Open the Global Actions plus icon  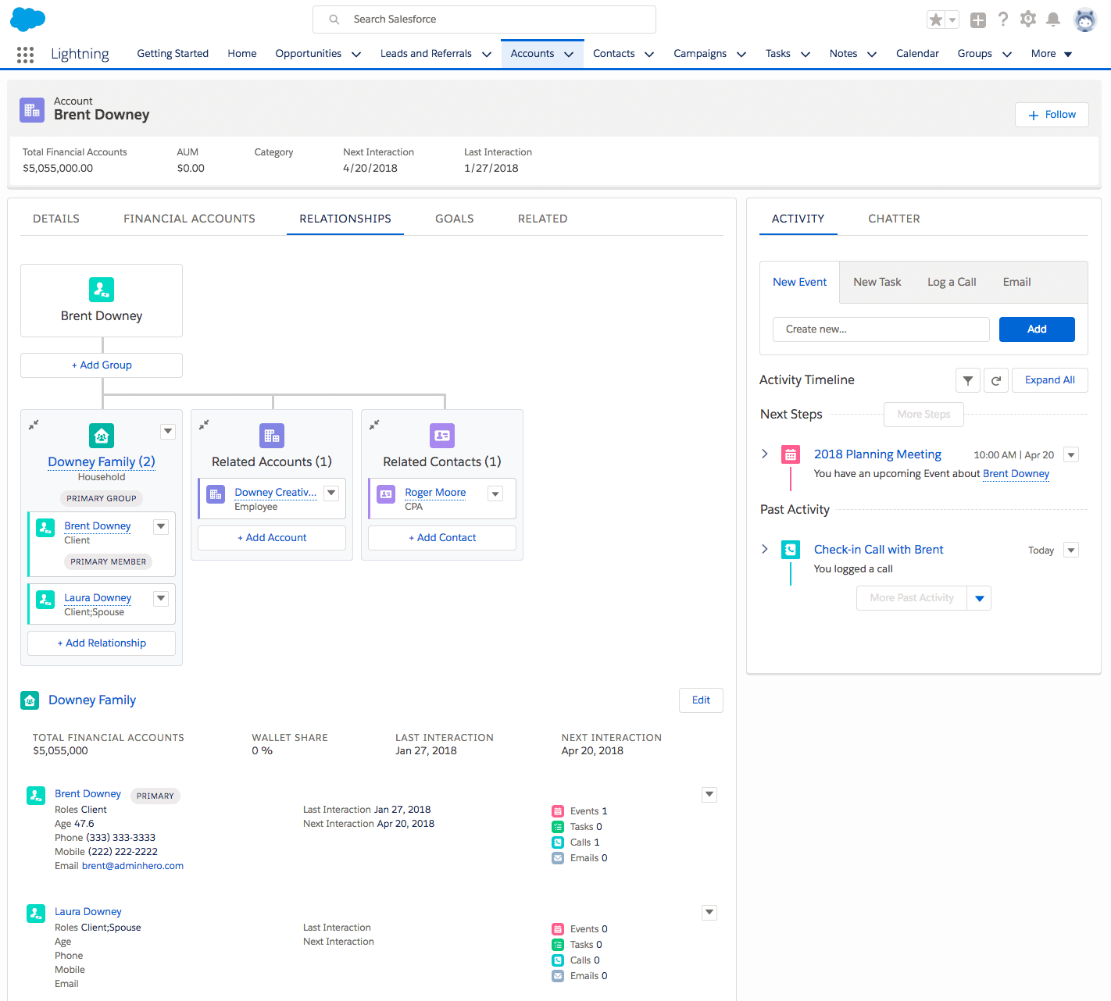[977, 20]
